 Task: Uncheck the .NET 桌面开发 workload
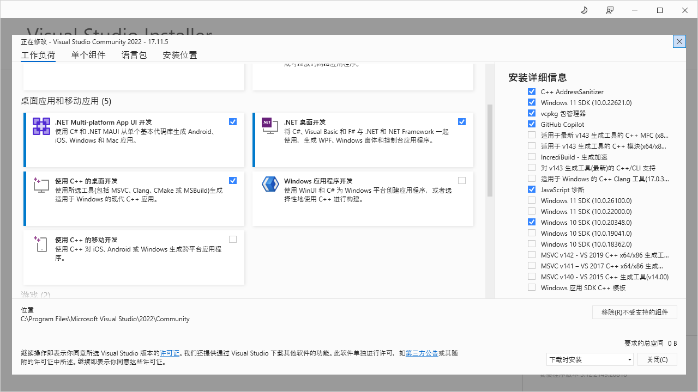462,122
